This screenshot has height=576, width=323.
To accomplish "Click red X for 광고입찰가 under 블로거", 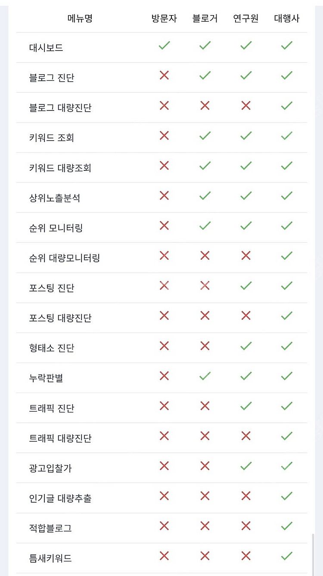I will tap(205, 466).
